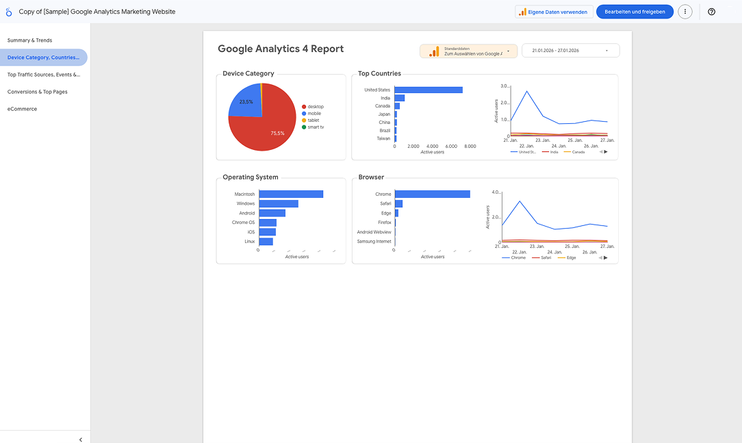The height and width of the screenshot is (443, 742).
Task: Open the help question mark icon
Action: click(711, 12)
